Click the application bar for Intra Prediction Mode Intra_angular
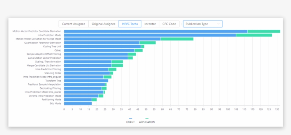This screenshot has height=135, width=291. coord(107,77)
